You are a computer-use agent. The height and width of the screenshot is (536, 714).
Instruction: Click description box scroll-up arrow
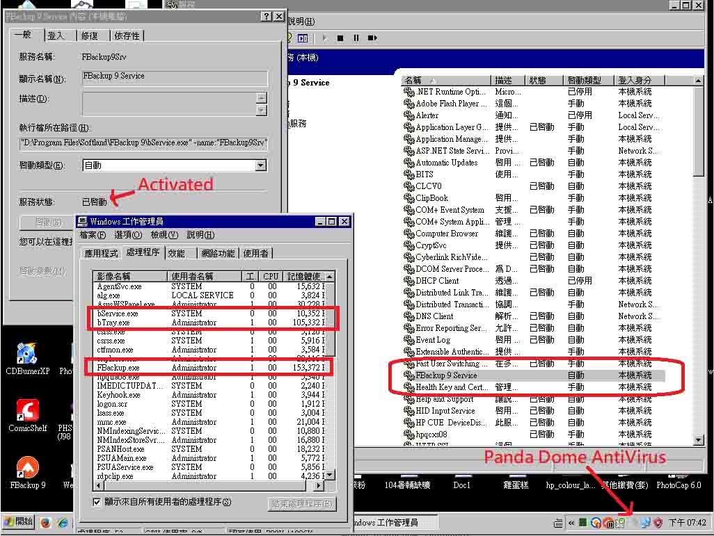coord(262,97)
